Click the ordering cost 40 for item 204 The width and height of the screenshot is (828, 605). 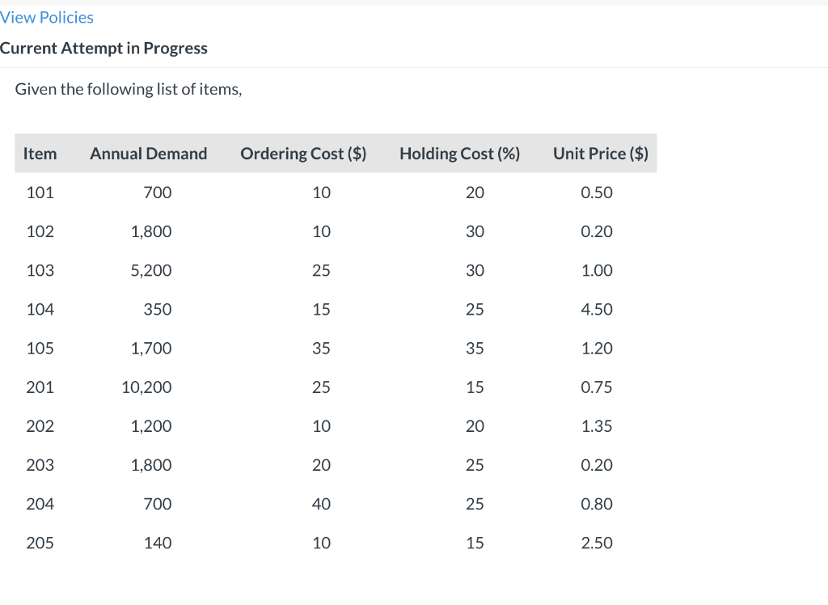[x=321, y=504]
